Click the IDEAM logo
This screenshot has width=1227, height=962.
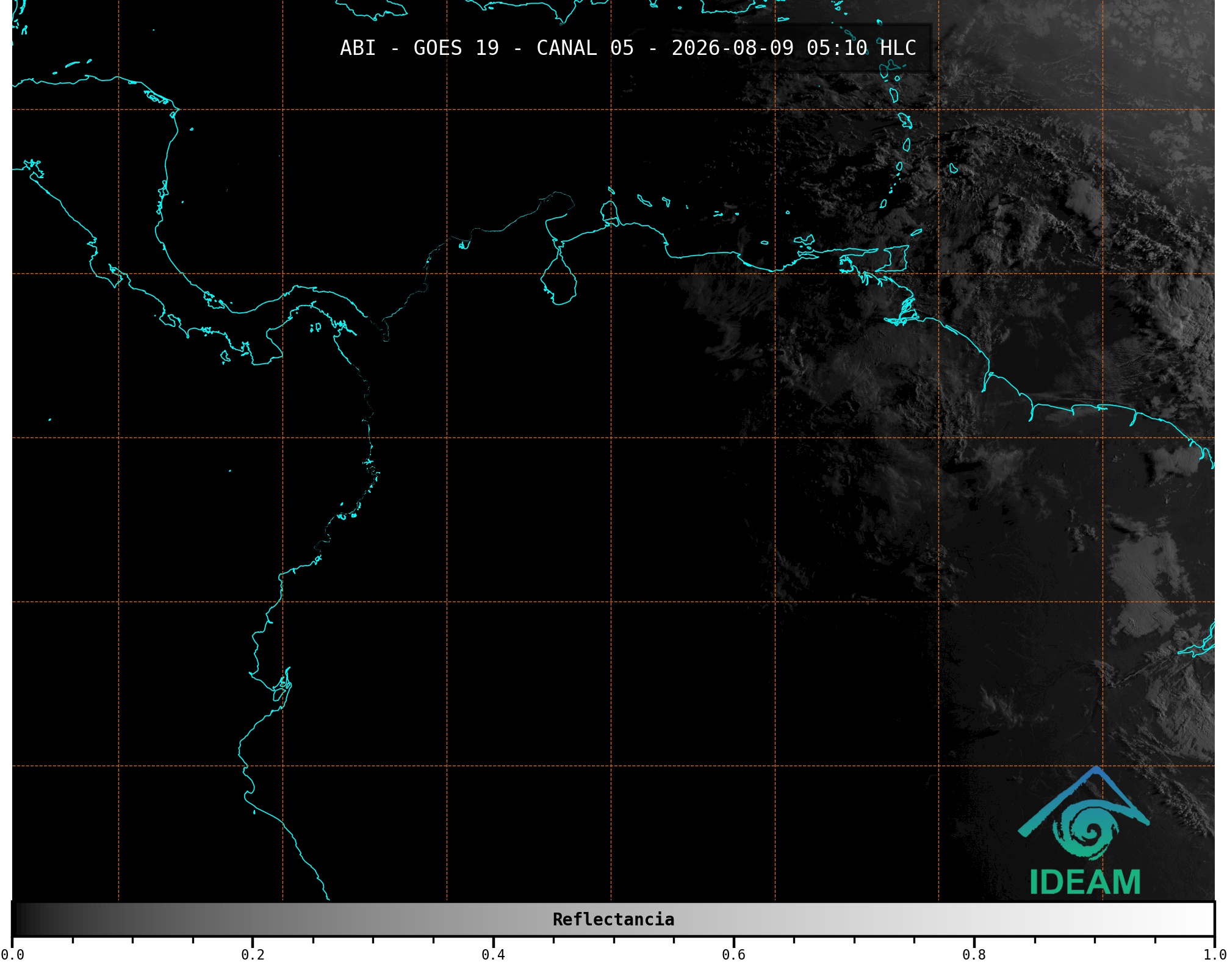(1084, 831)
